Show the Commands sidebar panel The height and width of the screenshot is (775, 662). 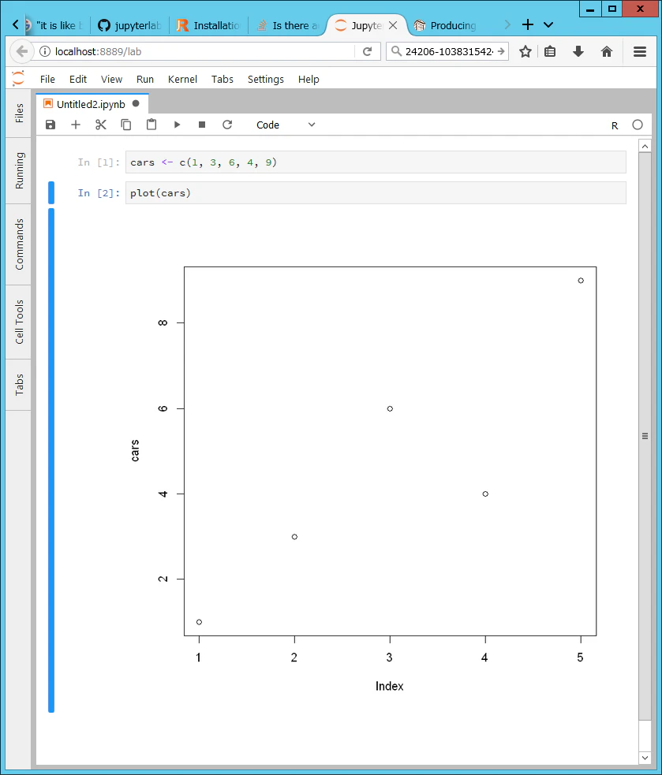(19, 244)
